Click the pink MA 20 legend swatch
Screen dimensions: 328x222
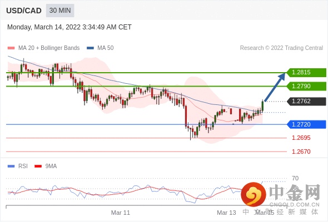(11, 48)
